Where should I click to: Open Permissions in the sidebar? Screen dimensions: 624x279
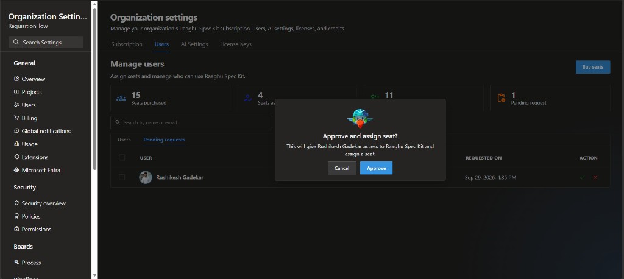tap(37, 230)
